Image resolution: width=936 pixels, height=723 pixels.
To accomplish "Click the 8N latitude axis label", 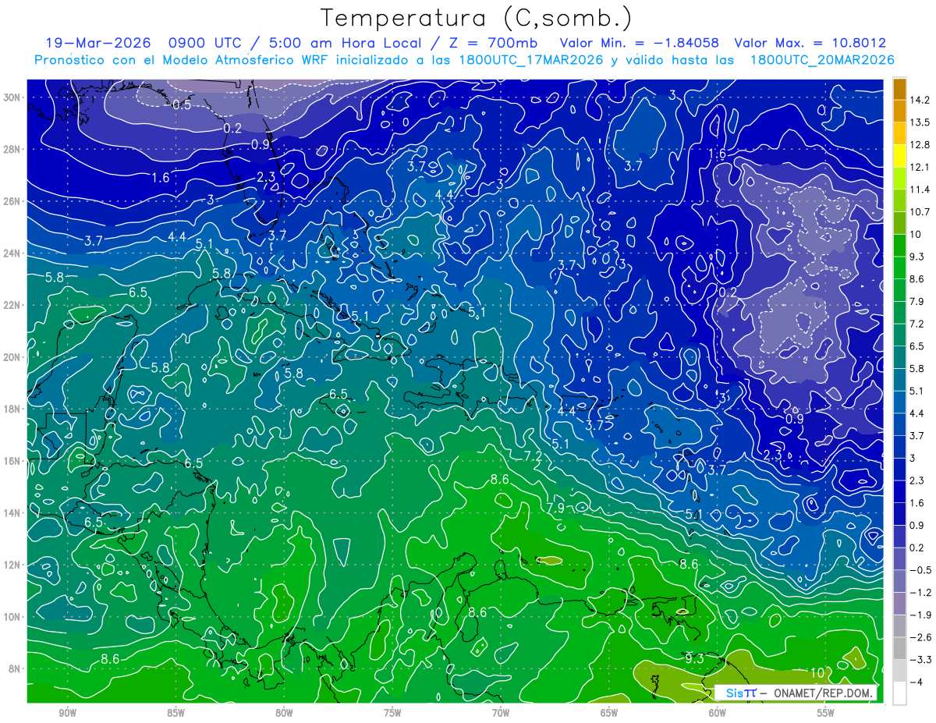I will (13, 668).
